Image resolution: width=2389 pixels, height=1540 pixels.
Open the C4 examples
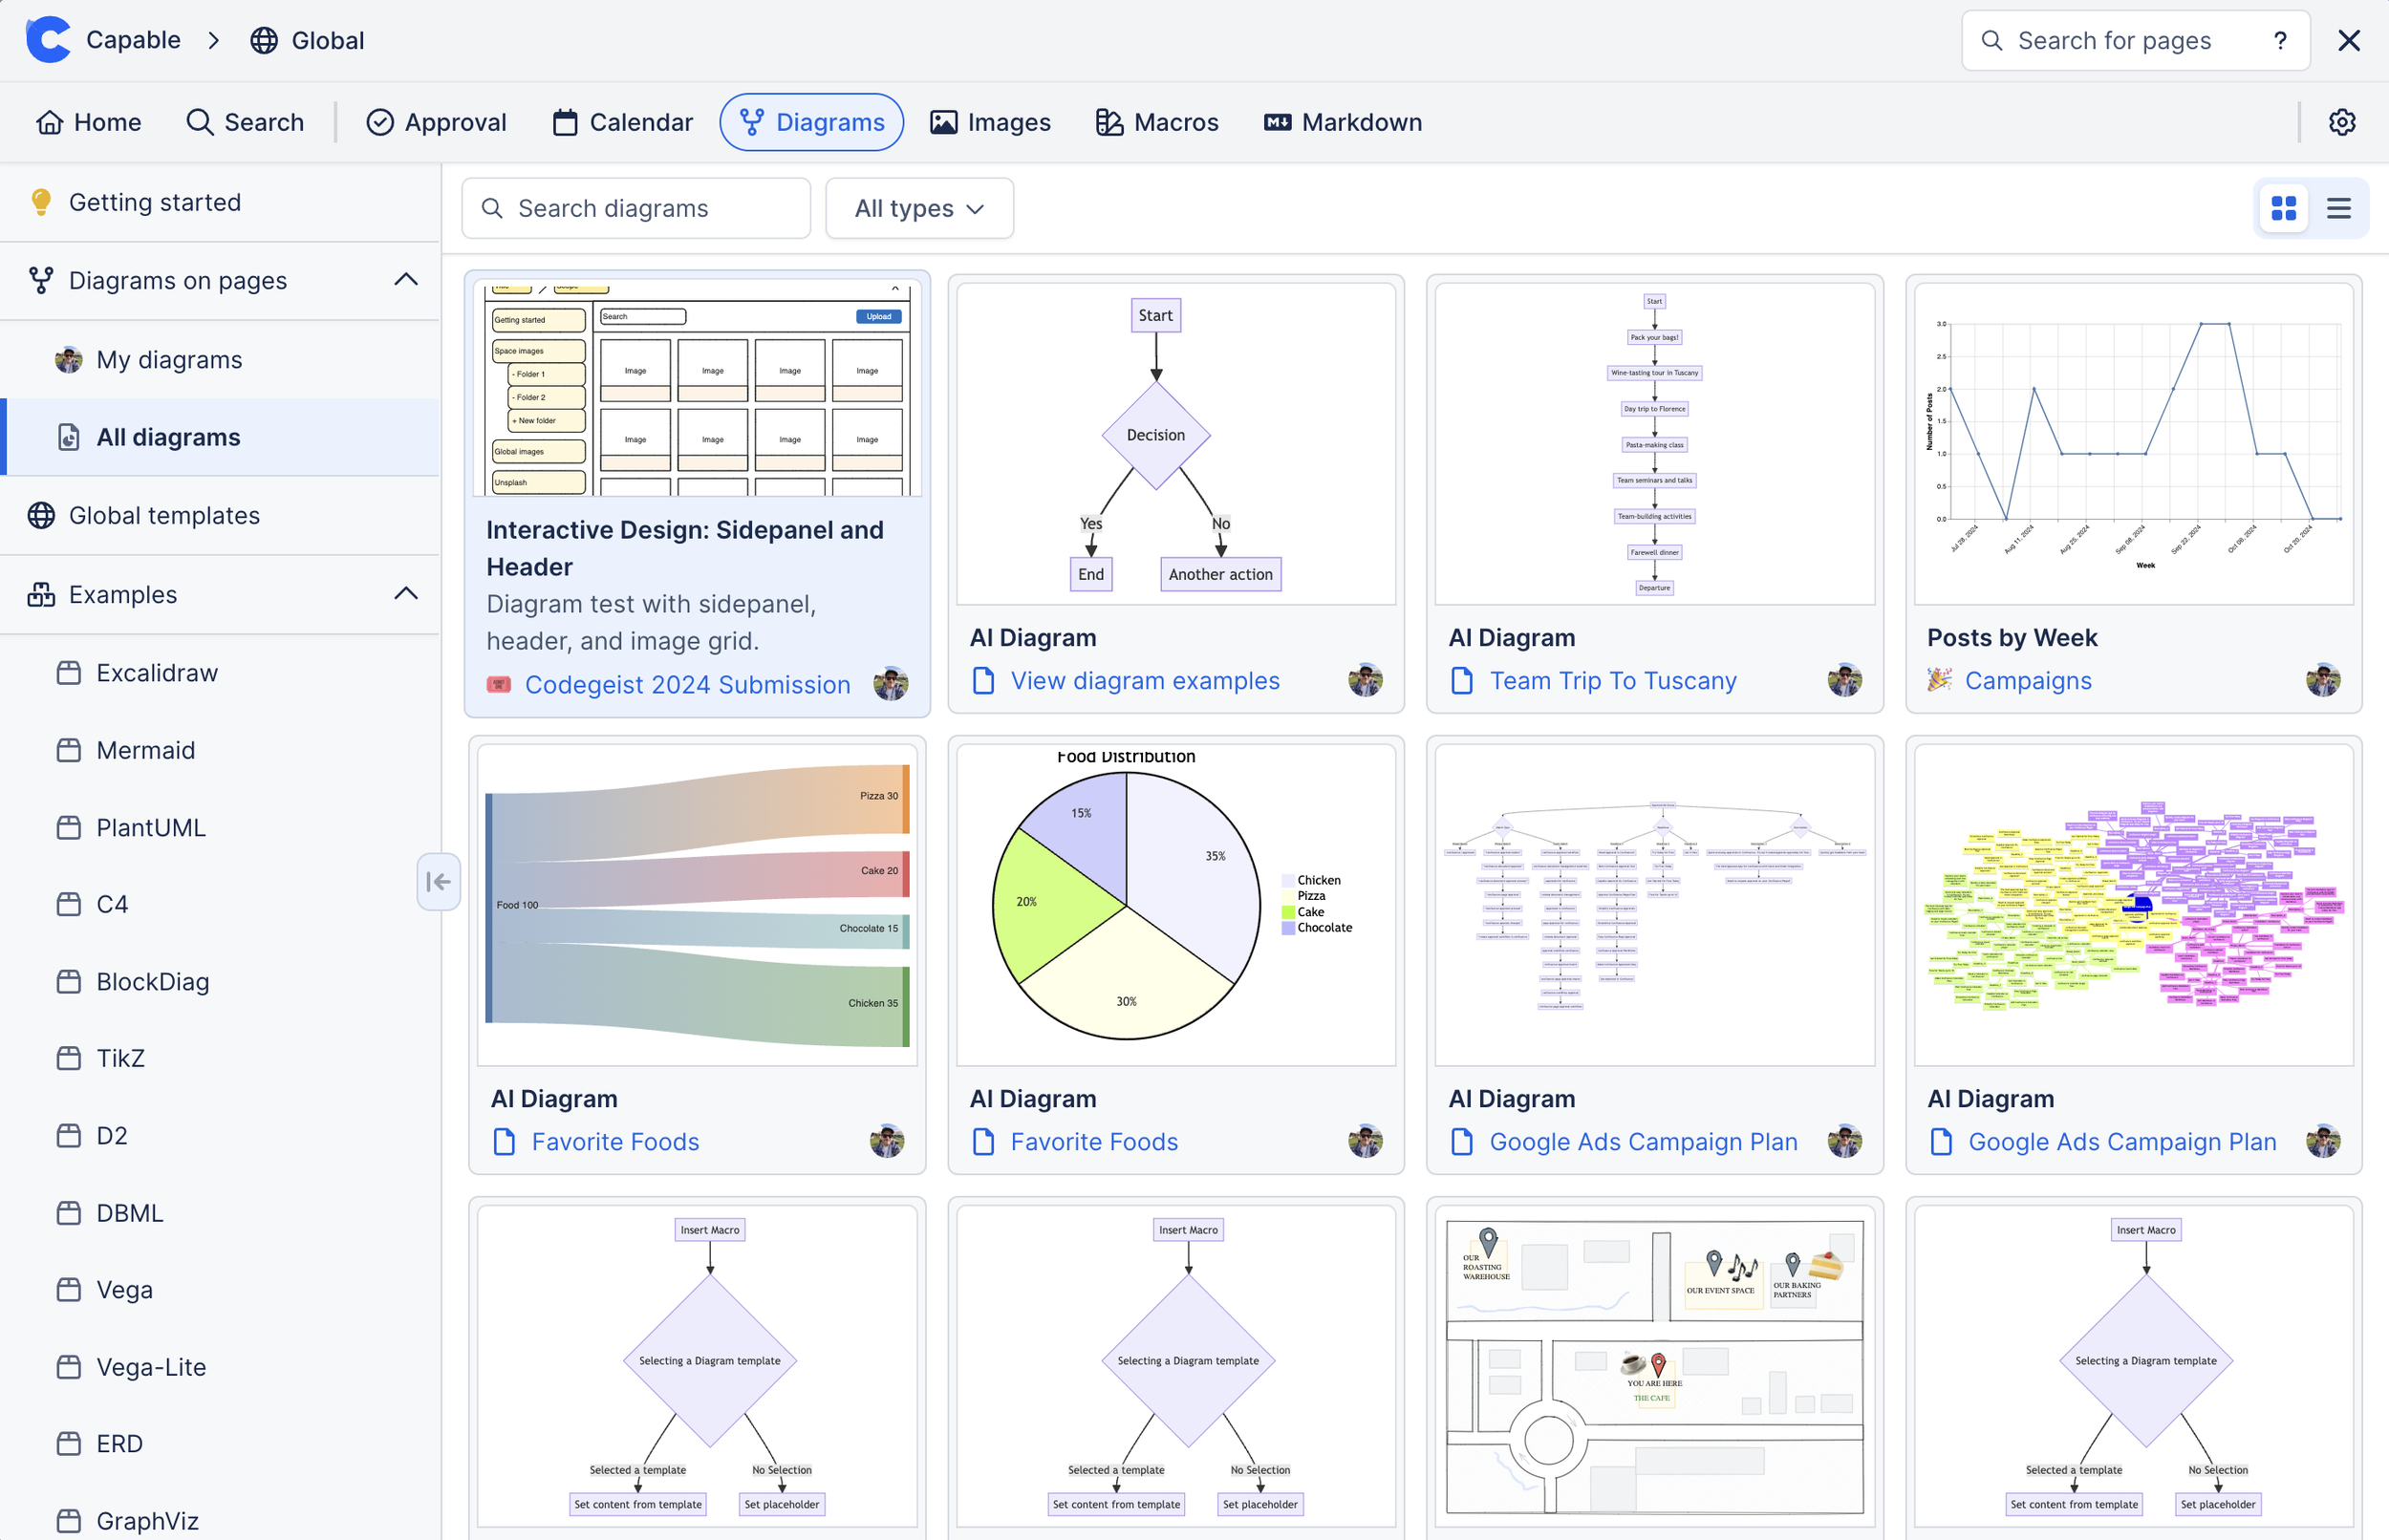[220, 904]
